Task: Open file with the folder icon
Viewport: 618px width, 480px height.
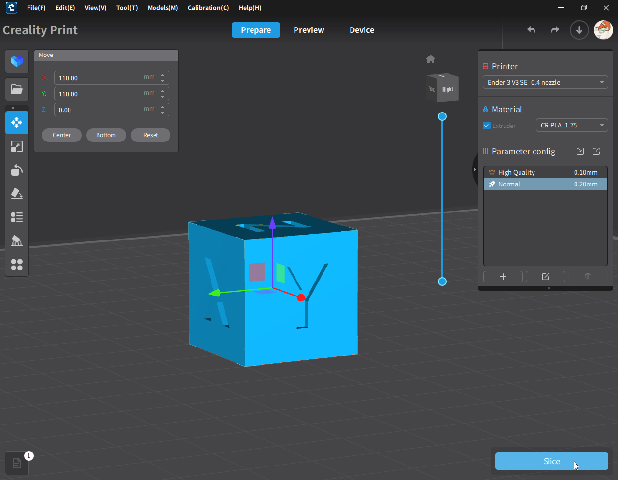Action: pos(17,89)
